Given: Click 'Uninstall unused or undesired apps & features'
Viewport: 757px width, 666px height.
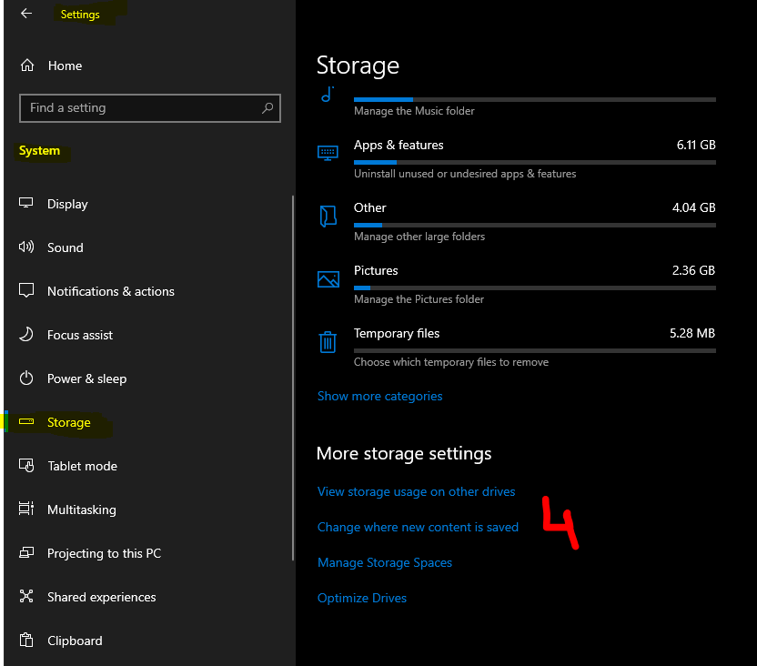Looking at the screenshot, I should [x=465, y=174].
